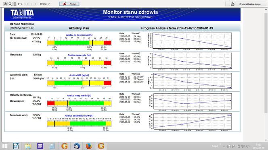Image resolution: width=268 pixels, height=150 pixels.
Task: Go to the first page arrow
Action: coord(27,4)
